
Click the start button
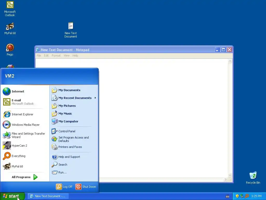pyautogui.click(x=12, y=196)
